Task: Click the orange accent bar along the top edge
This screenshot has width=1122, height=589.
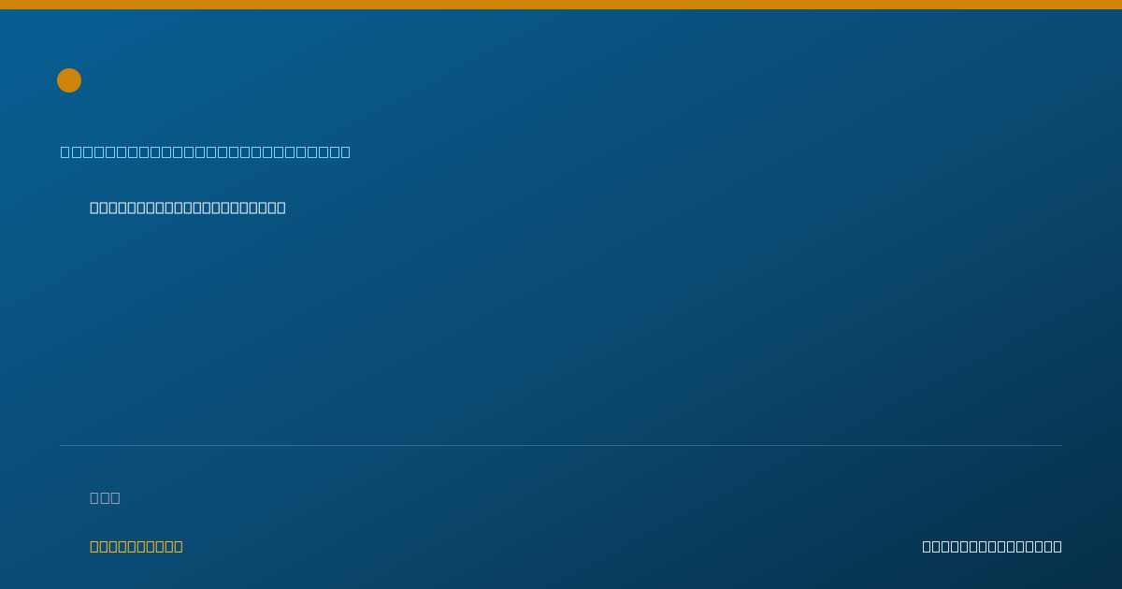Action: pyautogui.click(x=561, y=5)
